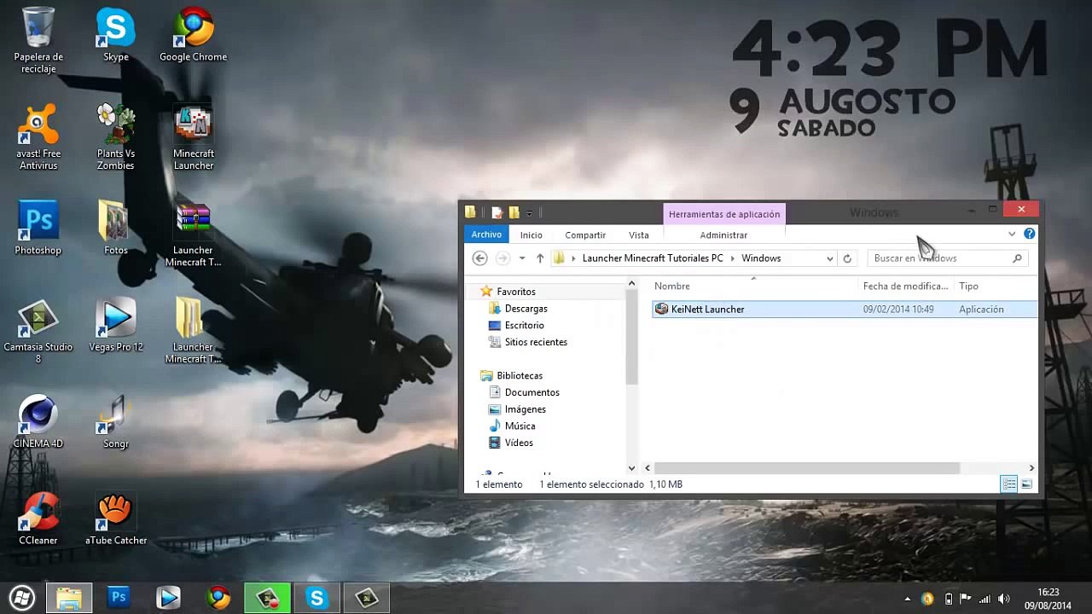Open File Explorer from the taskbar
The width and height of the screenshot is (1092, 614).
tap(69, 598)
